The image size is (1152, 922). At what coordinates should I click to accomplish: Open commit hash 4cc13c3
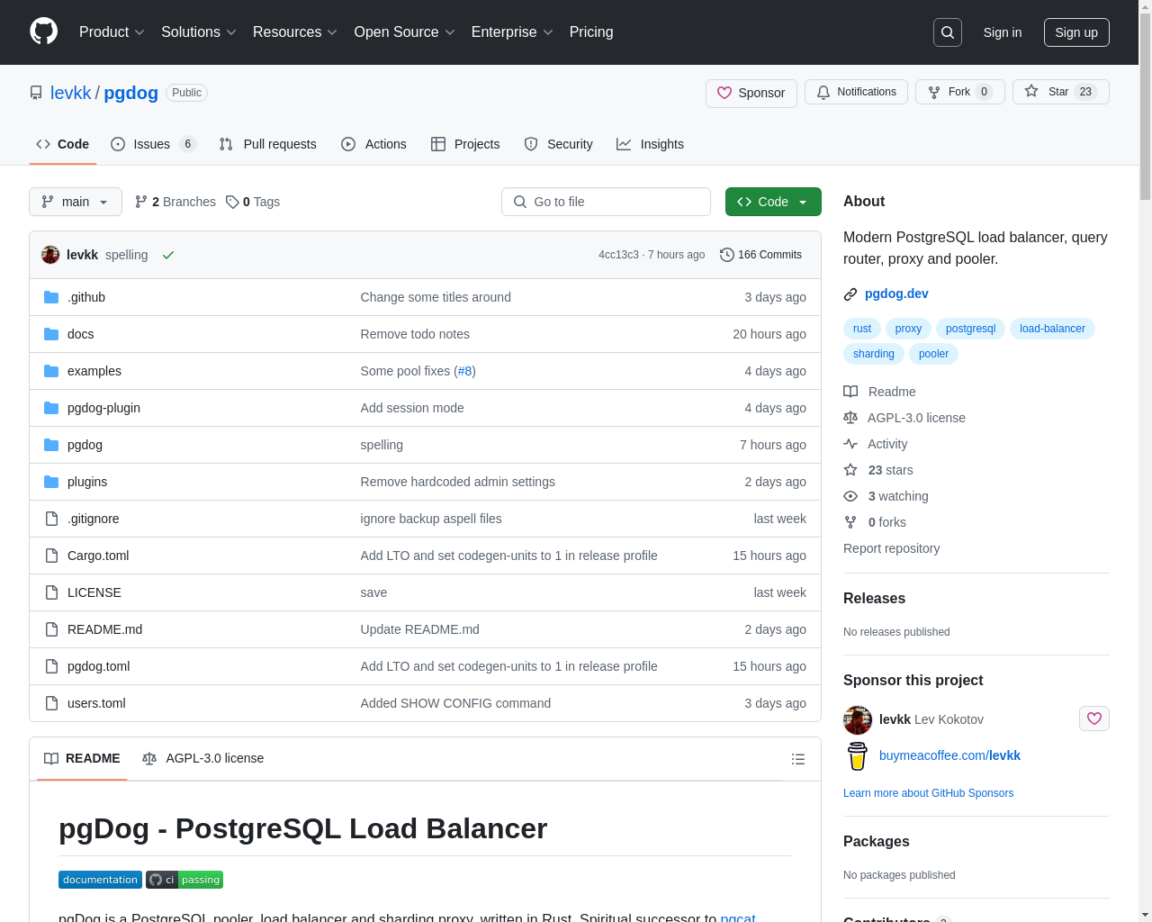coord(618,255)
